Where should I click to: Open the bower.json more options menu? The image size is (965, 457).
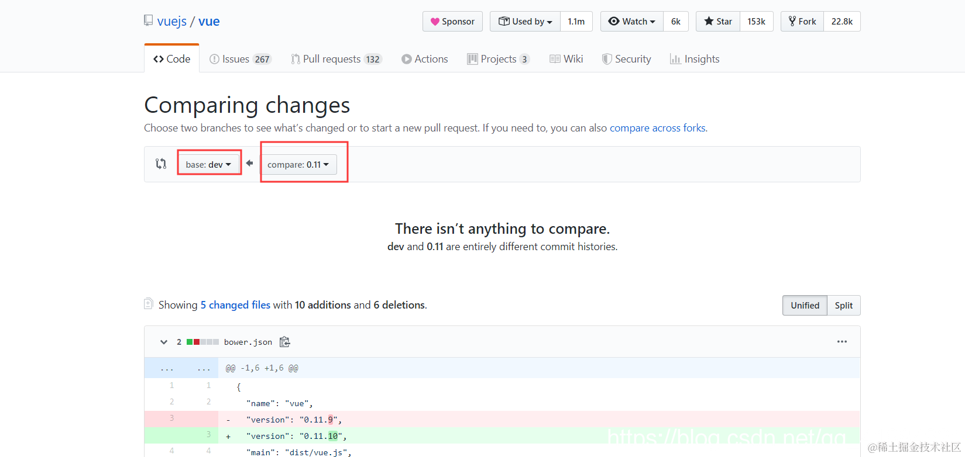(842, 342)
